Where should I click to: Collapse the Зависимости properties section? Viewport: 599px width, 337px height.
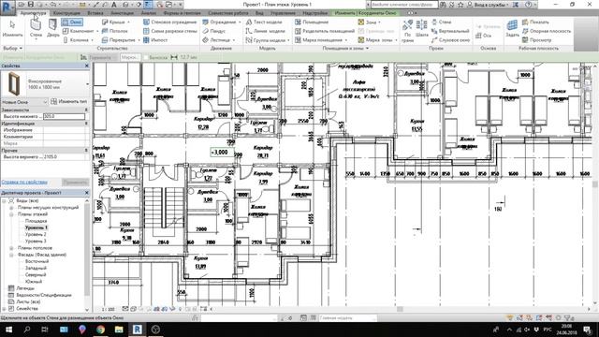[x=86, y=110]
